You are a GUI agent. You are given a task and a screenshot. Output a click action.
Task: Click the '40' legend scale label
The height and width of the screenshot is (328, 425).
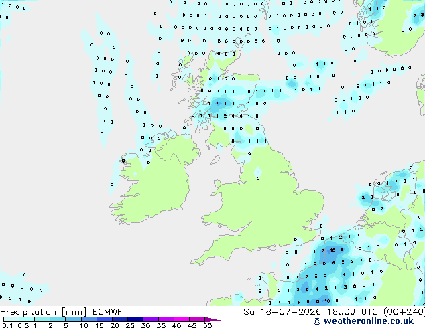tap(176, 325)
